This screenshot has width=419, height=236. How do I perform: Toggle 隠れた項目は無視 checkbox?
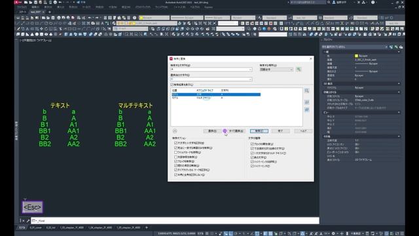pos(176,166)
